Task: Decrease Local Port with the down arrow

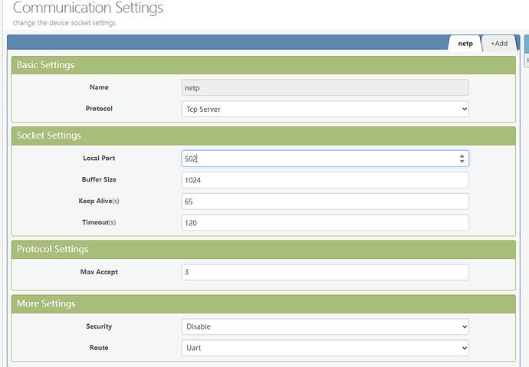Action: tap(462, 162)
